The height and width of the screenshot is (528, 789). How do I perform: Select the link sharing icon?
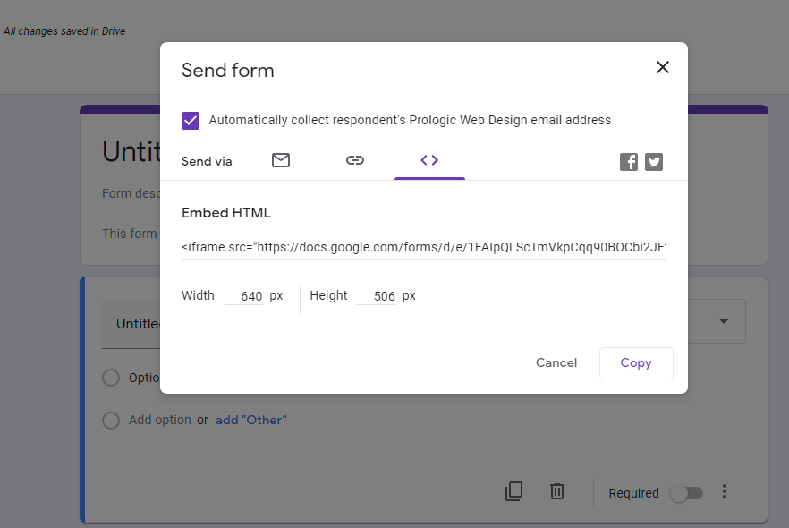355,160
